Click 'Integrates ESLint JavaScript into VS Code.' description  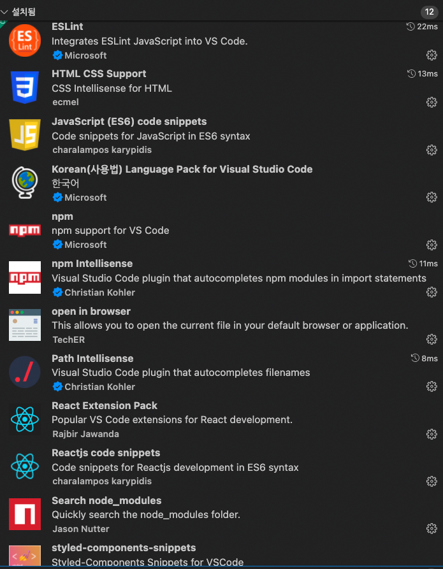(x=150, y=41)
